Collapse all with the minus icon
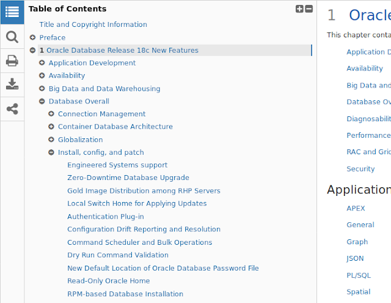391x303 pixels. point(309,9)
